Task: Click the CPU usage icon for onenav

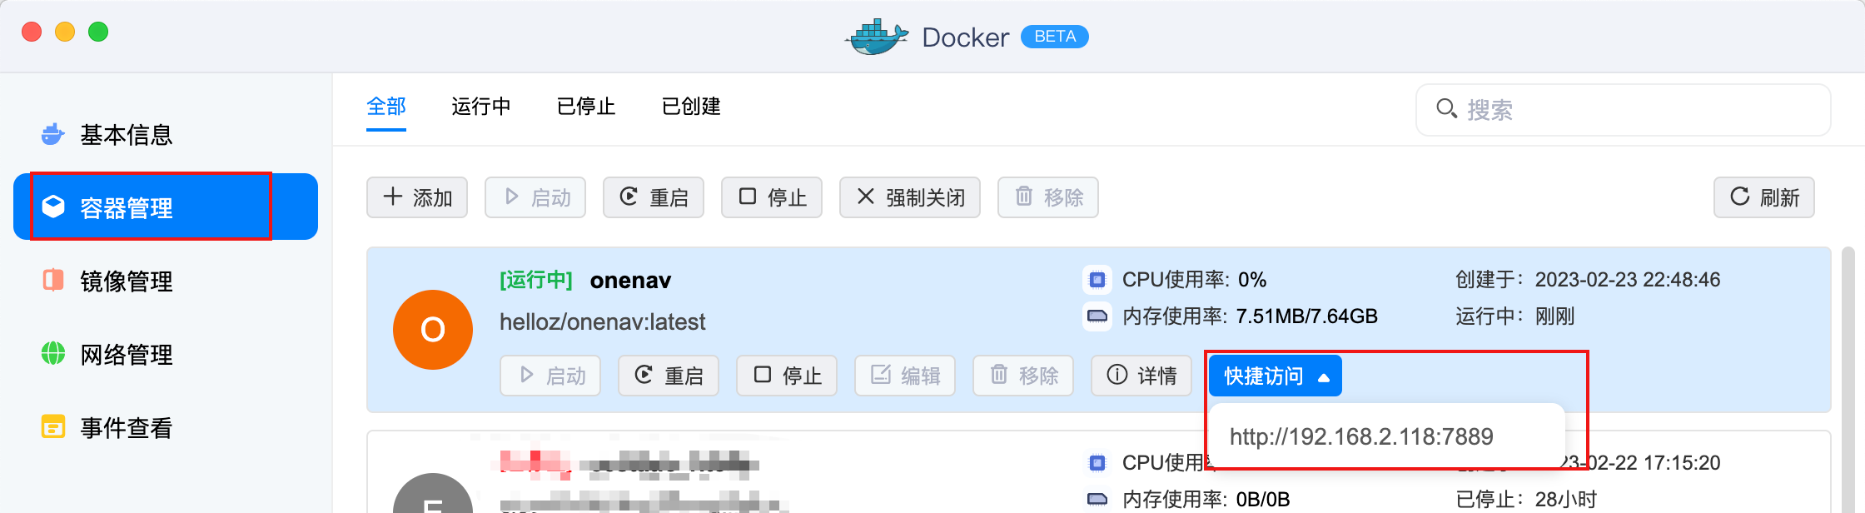Action: (x=1097, y=280)
